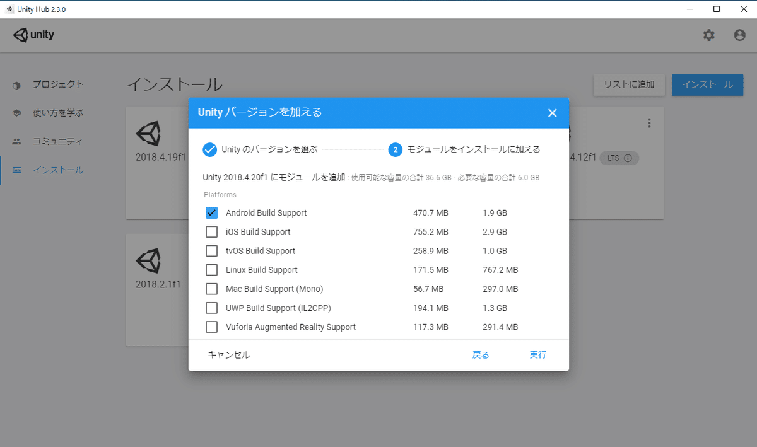Uncheck Android Build Support

click(x=212, y=213)
